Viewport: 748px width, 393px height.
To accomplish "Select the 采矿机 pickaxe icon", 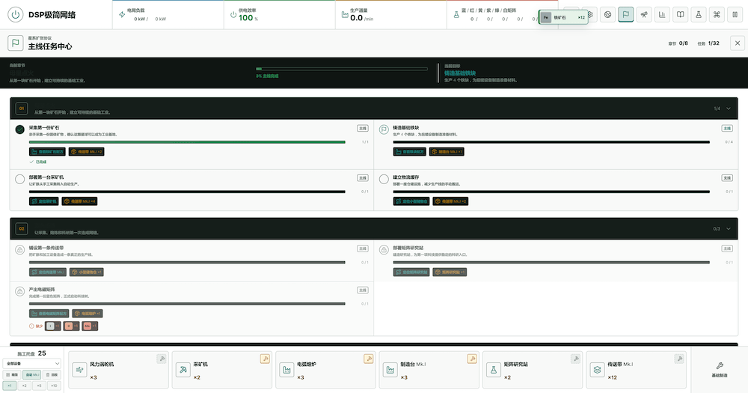I will coord(183,370).
